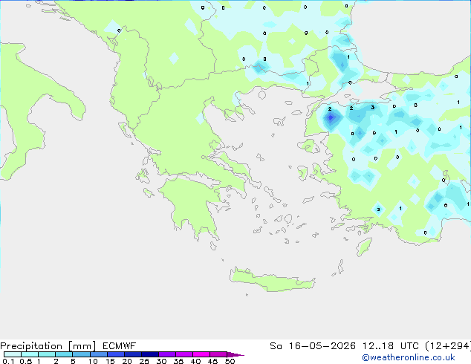Screen dimensions: 471x364
Task: Choose the legend swatch between 25 and 30
Action: pos(150,354)
